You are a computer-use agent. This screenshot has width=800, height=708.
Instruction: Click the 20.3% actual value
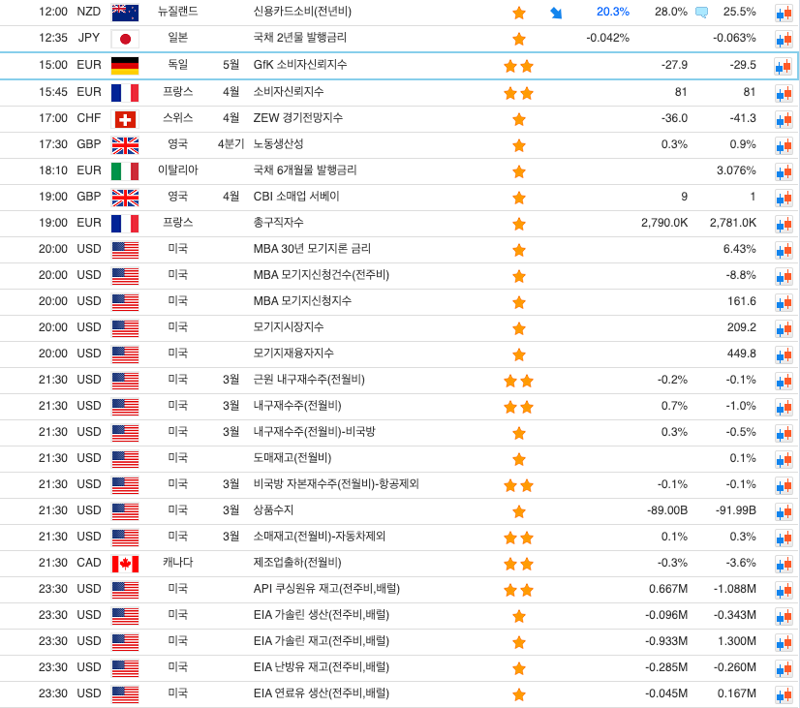point(612,12)
